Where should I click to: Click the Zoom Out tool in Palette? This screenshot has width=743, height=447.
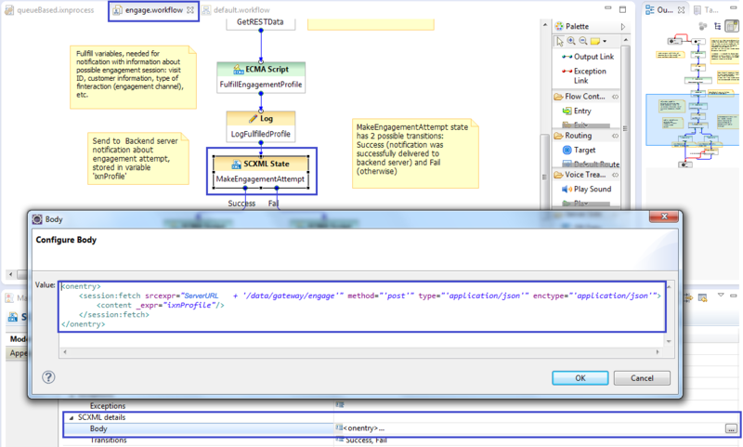[583, 41]
